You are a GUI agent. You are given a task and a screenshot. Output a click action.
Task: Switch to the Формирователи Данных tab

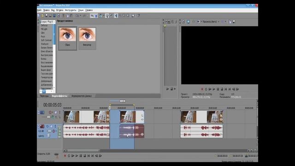pos(82,96)
